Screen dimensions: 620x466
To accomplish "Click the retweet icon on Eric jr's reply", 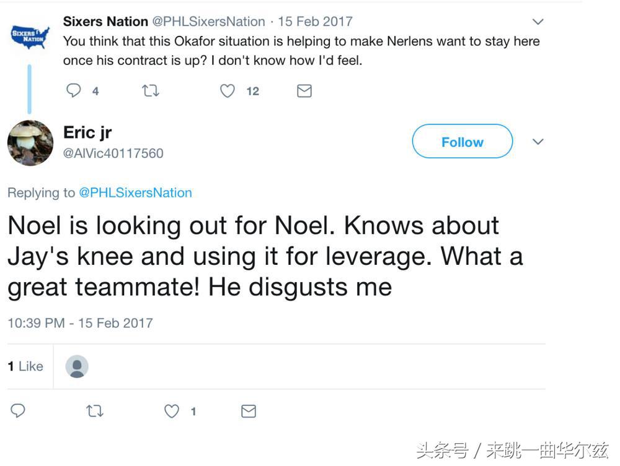I will (94, 410).
